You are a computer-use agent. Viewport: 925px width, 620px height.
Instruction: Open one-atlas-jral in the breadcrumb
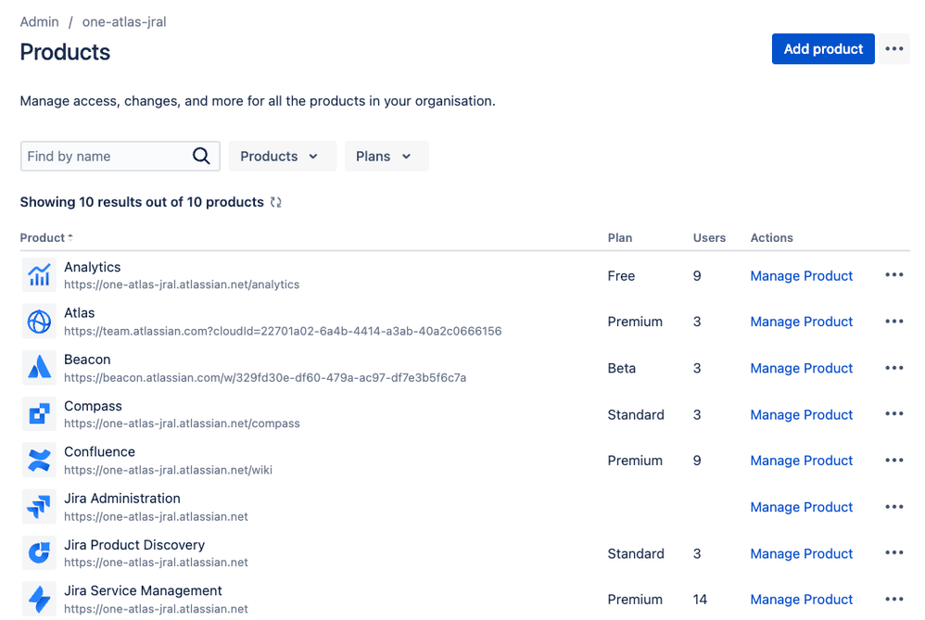tap(124, 22)
